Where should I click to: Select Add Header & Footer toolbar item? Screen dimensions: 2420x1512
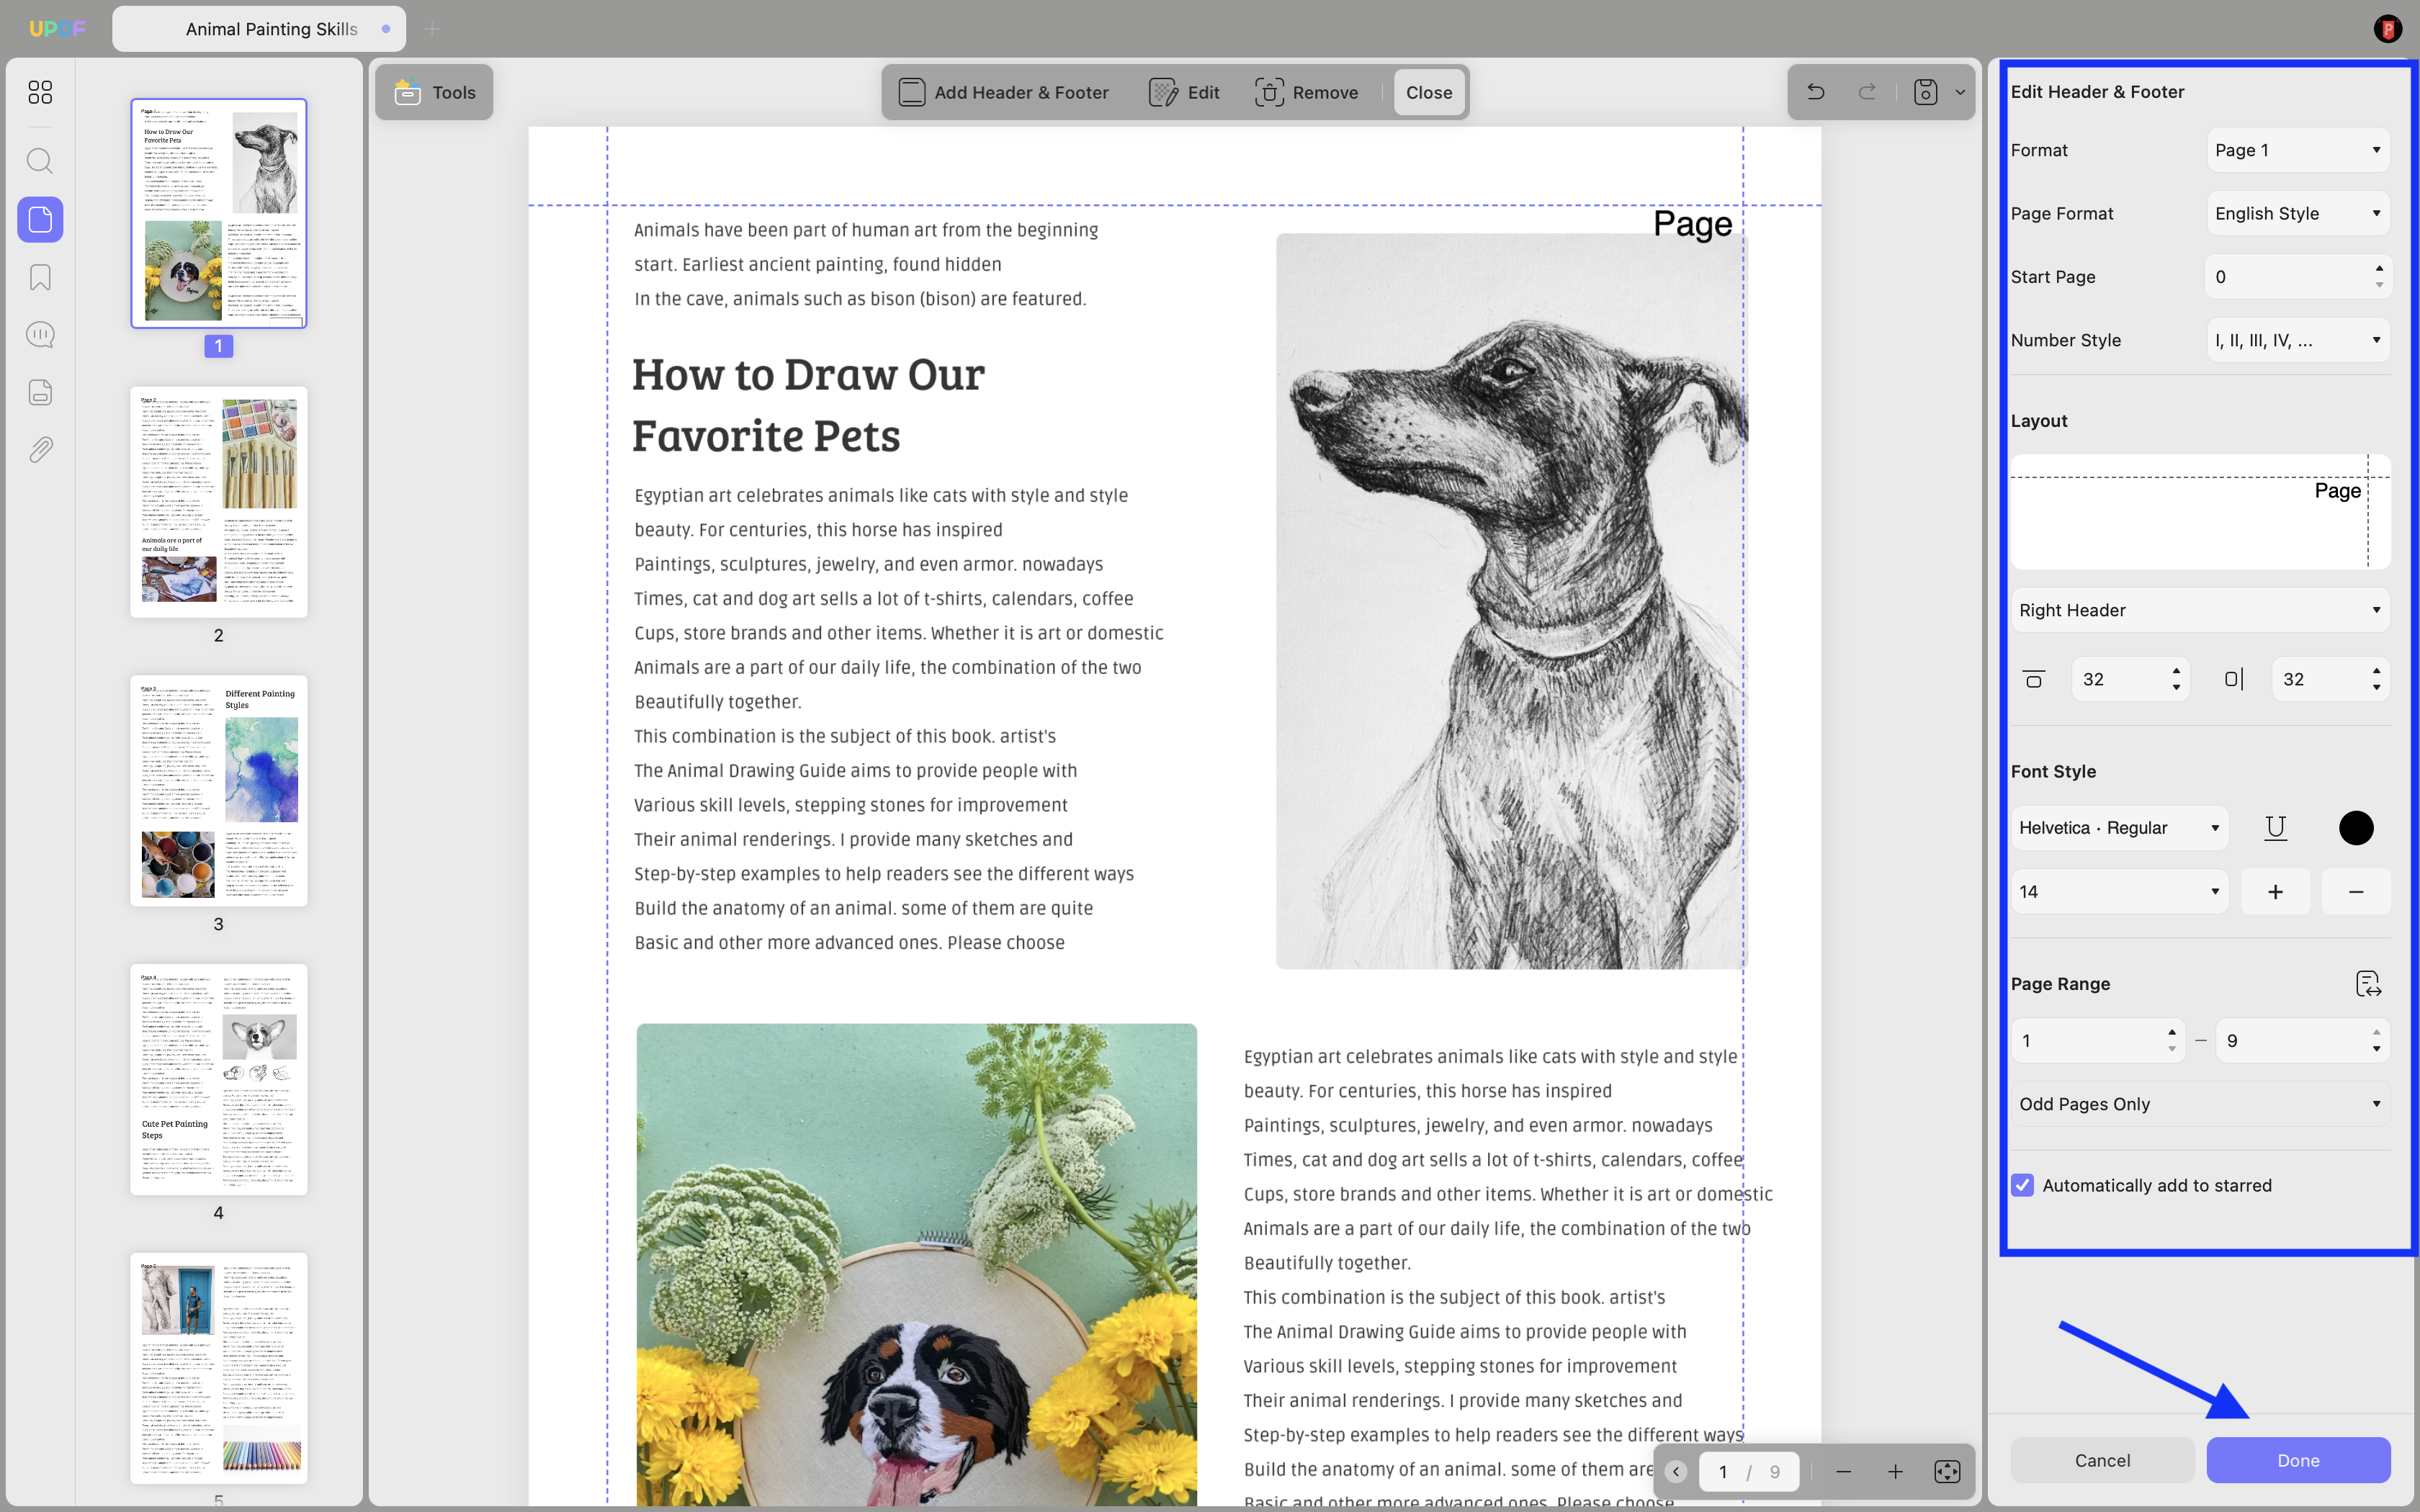pos(1003,92)
